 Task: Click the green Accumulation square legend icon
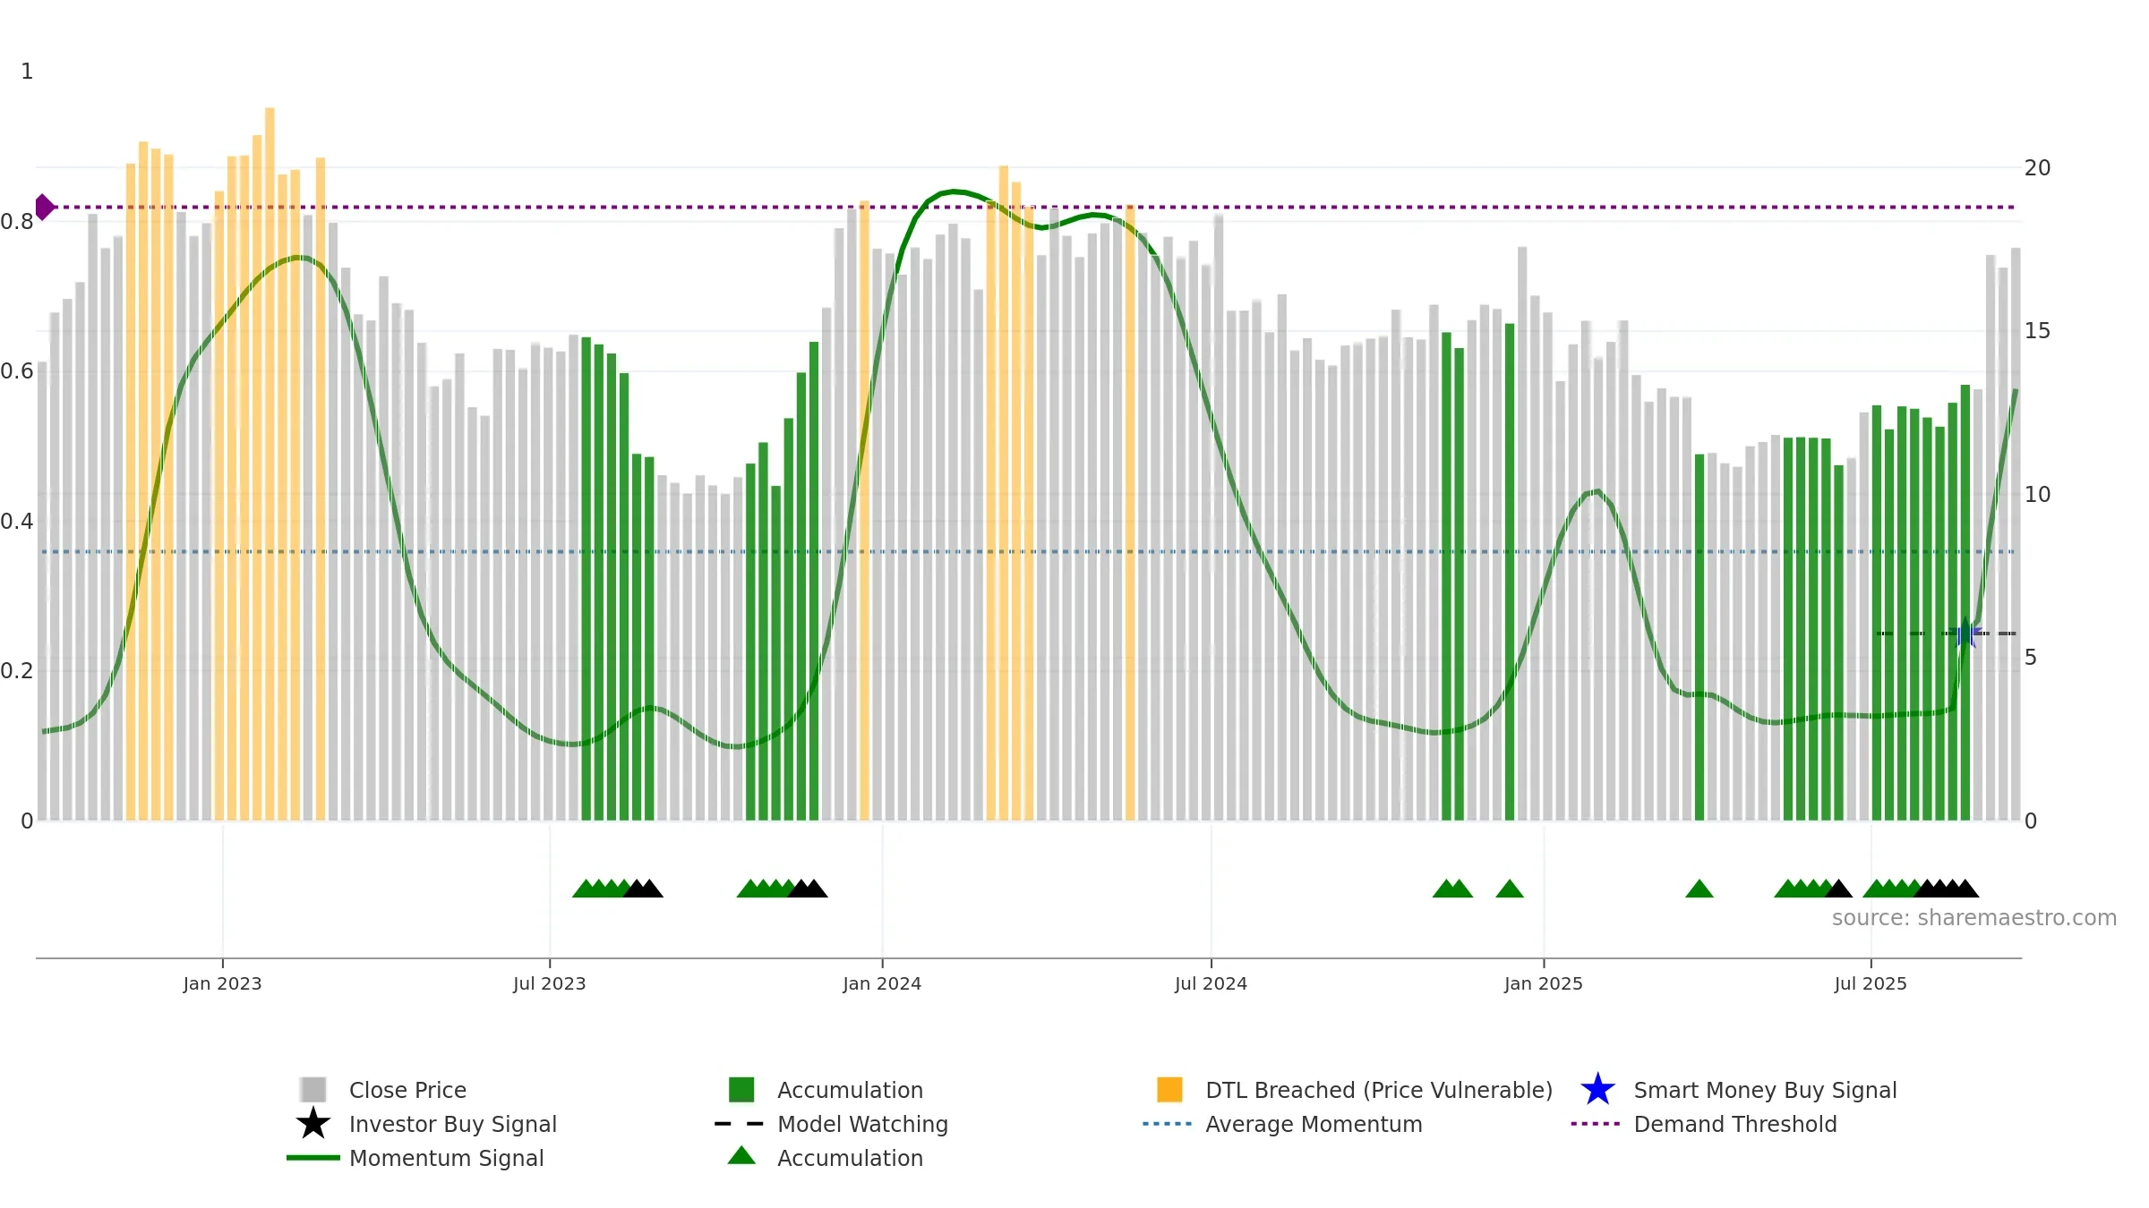[x=741, y=1089]
